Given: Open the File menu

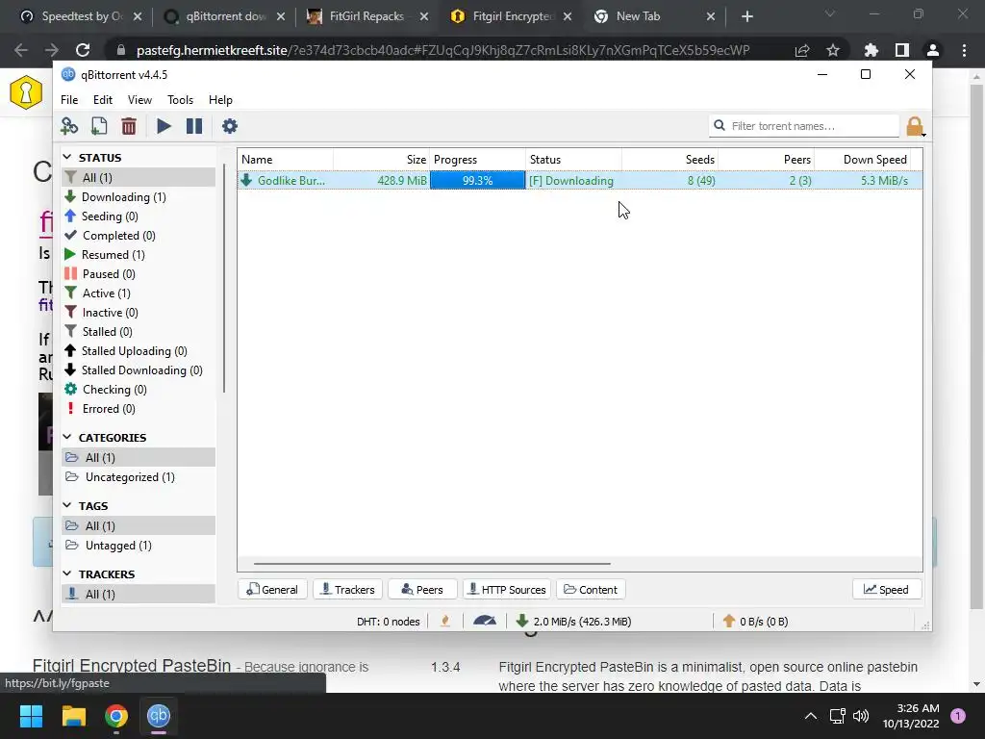Looking at the screenshot, I should click(x=69, y=100).
